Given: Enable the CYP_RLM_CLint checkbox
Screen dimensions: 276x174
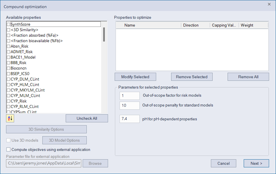Looking at the screenshot, I should 8,106.
